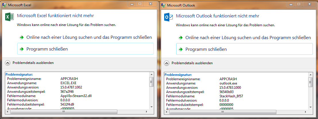Collapse problem details in Outlook dialog
Screen dimensions: 318x119
coord(166,63)
